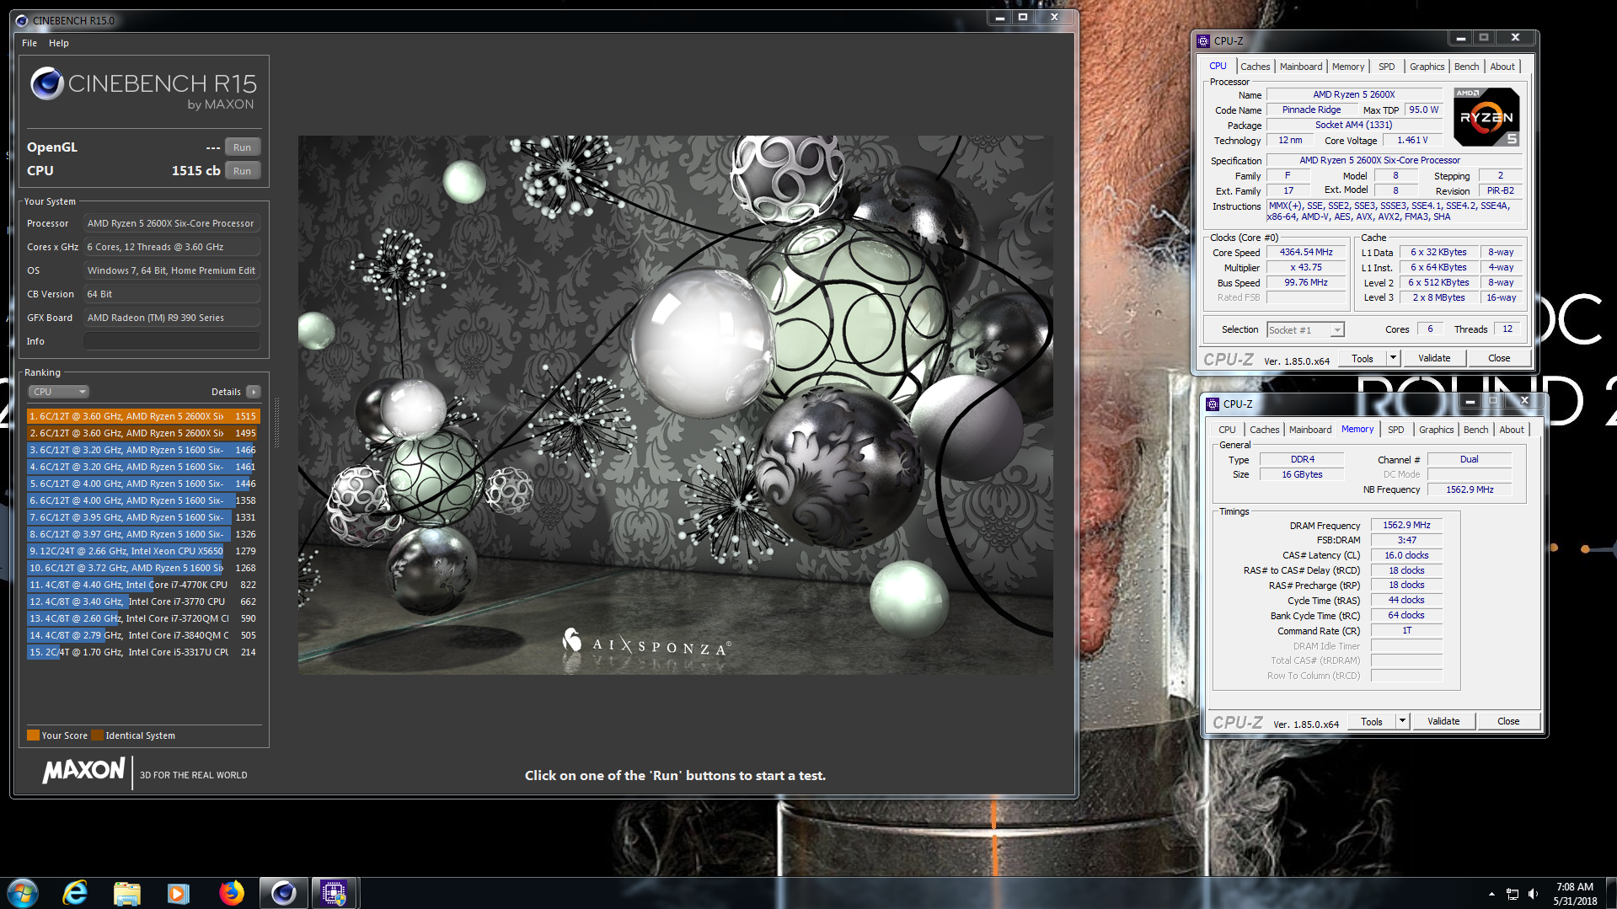Switch to Cinebench taskbar icon
1617x909 pixels.
coord(284,893)
